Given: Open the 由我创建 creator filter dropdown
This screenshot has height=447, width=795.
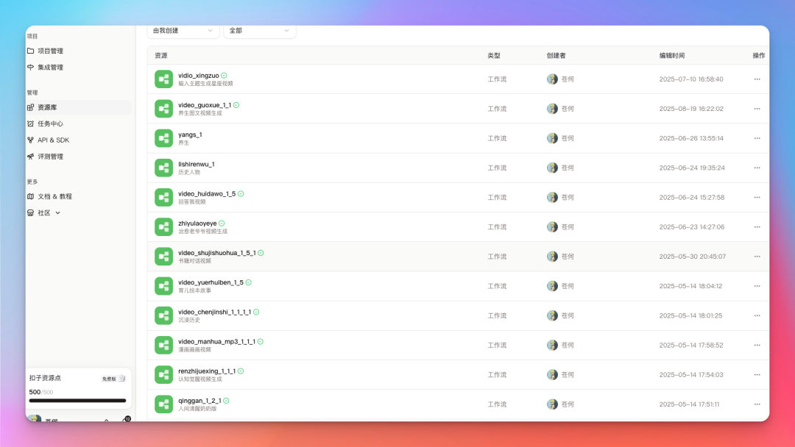Looking at the screenshot, I should click(x=183, y=31).
